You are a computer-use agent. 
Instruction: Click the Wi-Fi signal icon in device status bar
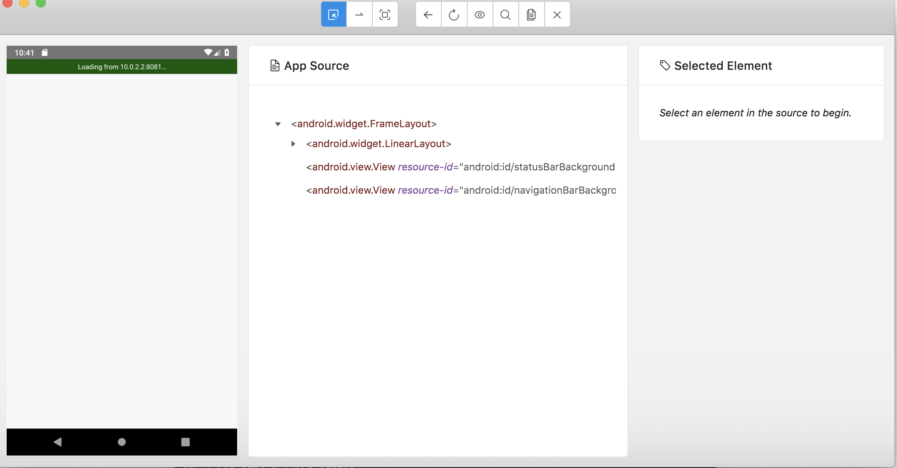208,52
